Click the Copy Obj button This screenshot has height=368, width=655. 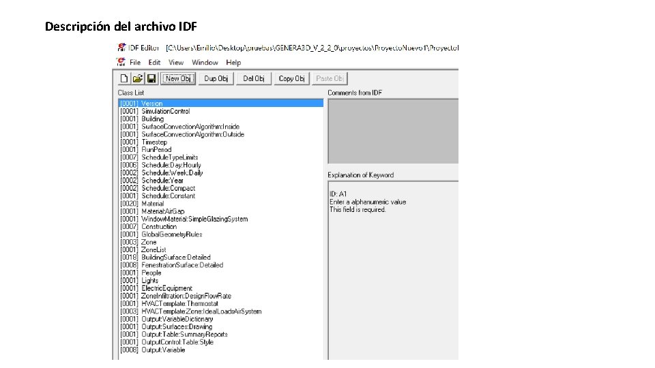click(291, 78)
